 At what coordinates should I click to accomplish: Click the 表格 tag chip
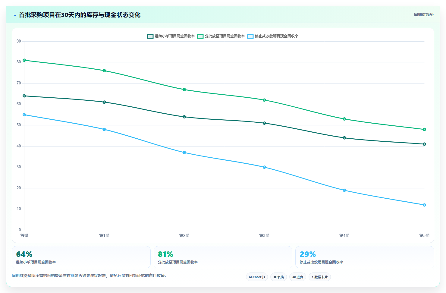click(278, 277)
